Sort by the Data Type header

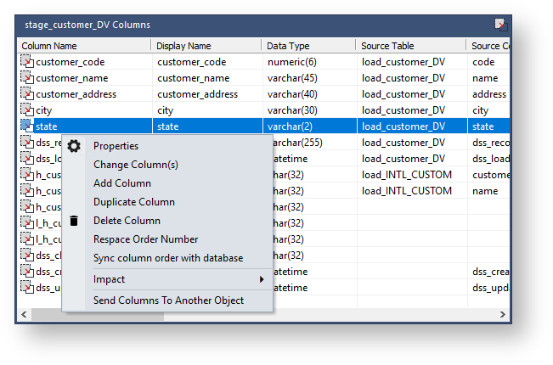click(288, 46)
